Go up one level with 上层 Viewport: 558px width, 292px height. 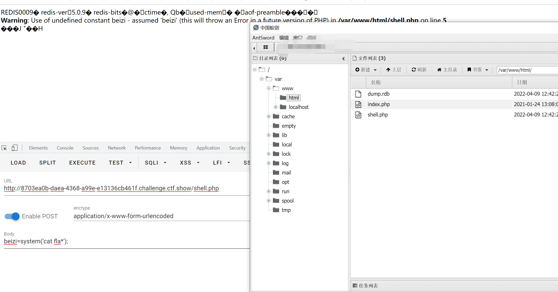click(393, 70)
